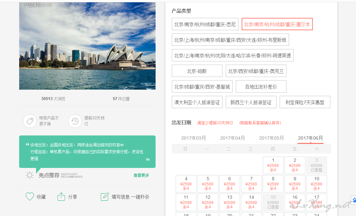
Task: Select product type 北京/南京/杭州/成都/重庆-墨尔本
Action: (x=277, y=24)
